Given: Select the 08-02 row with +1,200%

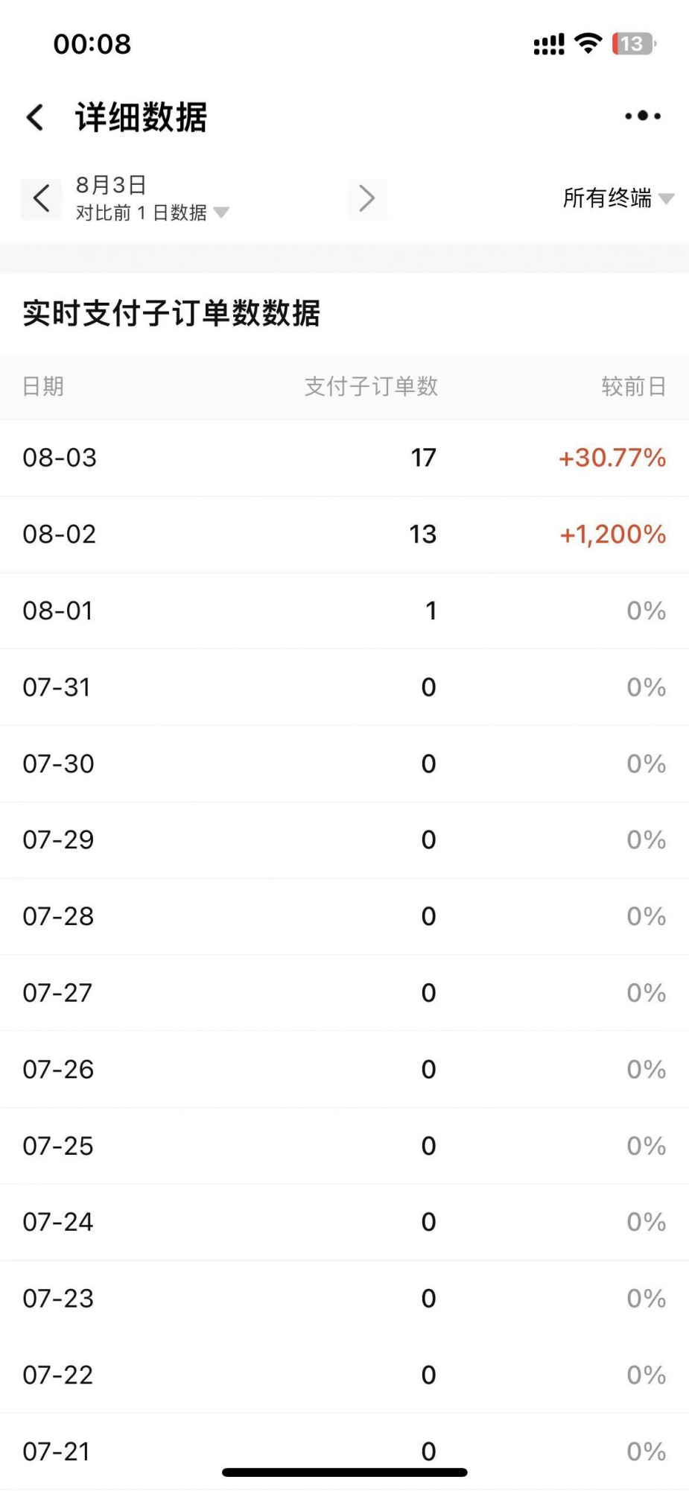Looking at the screenshot, I should click(x=344, y=535).
